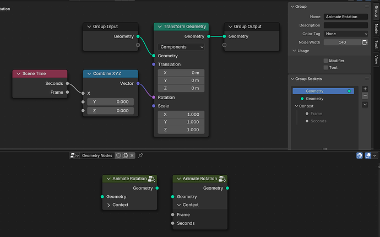Open the Color Tag dropdown

point(346,34)
